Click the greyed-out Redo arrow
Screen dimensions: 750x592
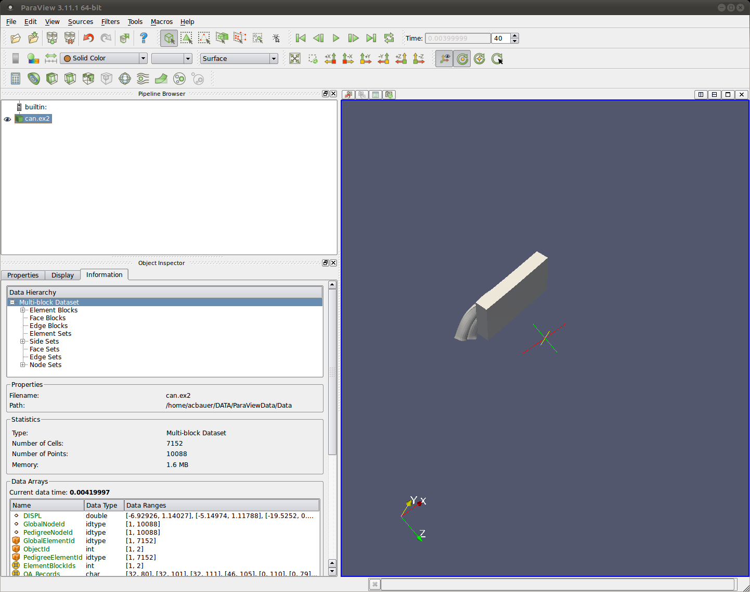106,38
